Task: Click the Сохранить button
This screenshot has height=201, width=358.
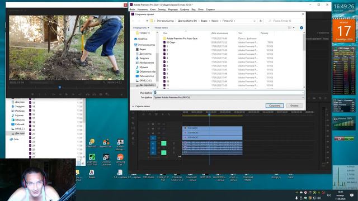Action: (x=275, y=106)
